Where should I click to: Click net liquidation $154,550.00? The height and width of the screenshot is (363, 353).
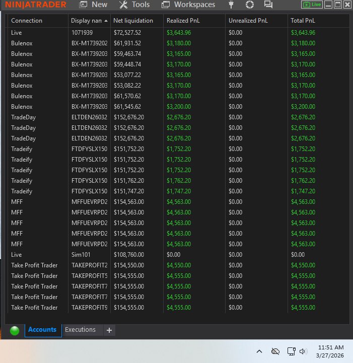(129, 265)
